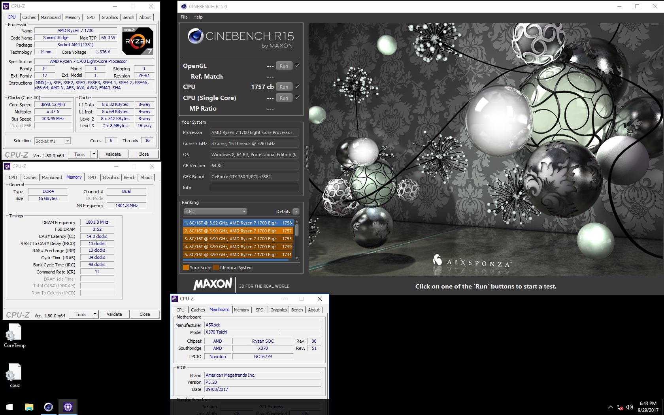Image resolution: width=664 pixels, height=415 pixels.
Task: Click the CPU-Z title icon in Mainboard window
Action: click(x=175, y=299)
